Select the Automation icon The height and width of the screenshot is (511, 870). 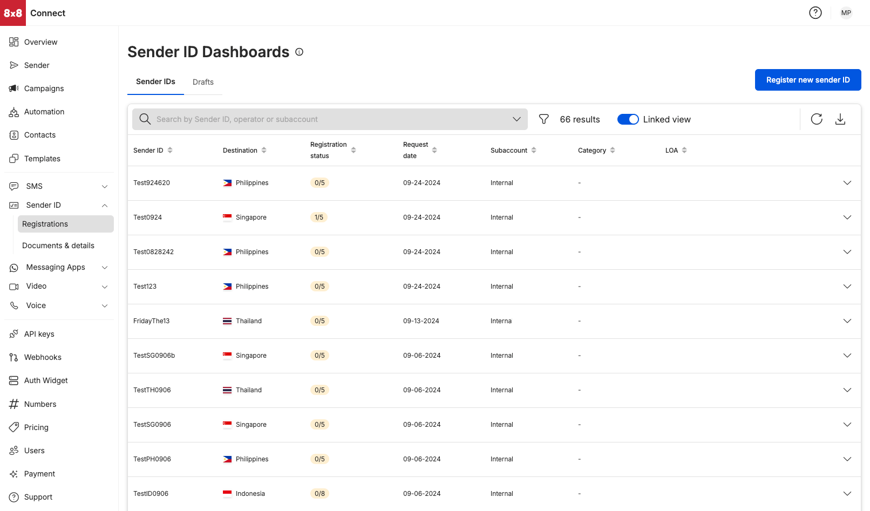[14, 112]
